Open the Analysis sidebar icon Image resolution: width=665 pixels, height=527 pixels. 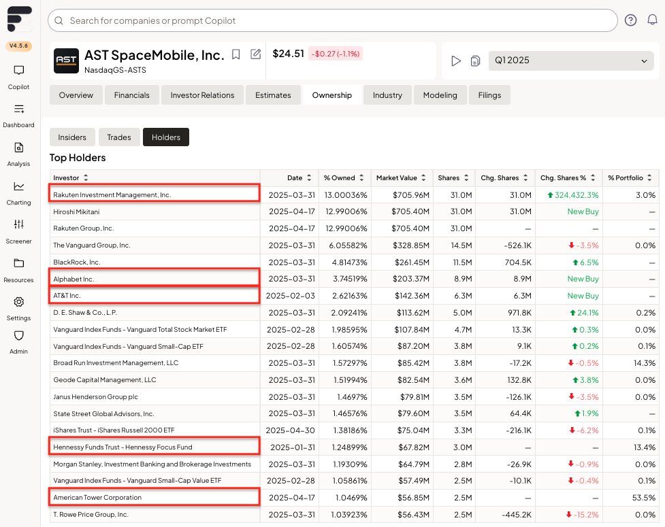coord(18,148)
